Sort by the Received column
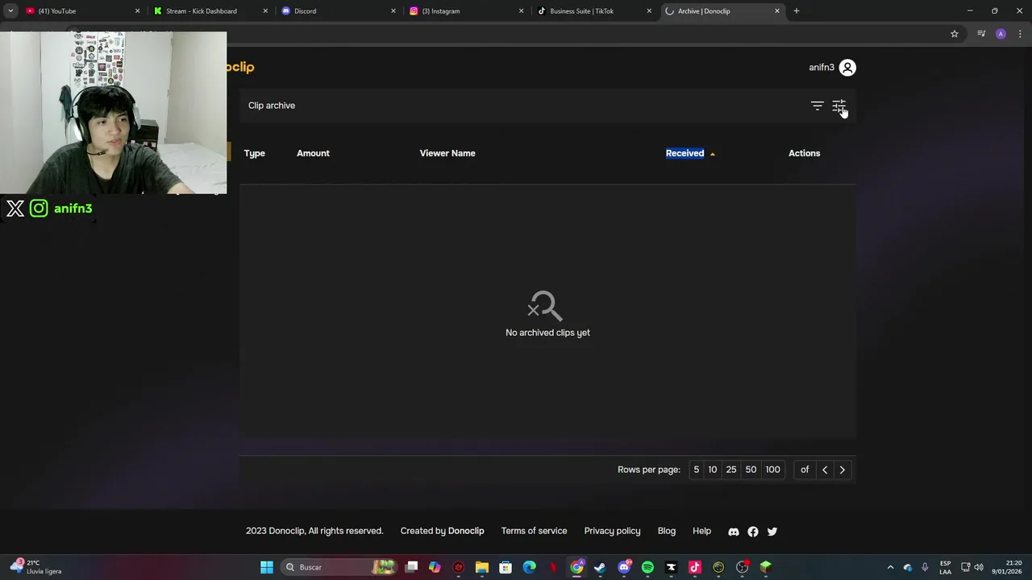Image resolution: width=1032 pixels, height=580 pixels. pos(685,153)
